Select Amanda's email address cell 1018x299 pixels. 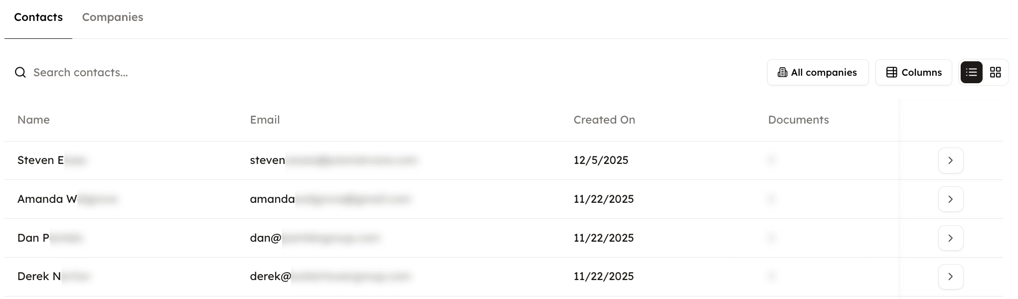[329, 199]
